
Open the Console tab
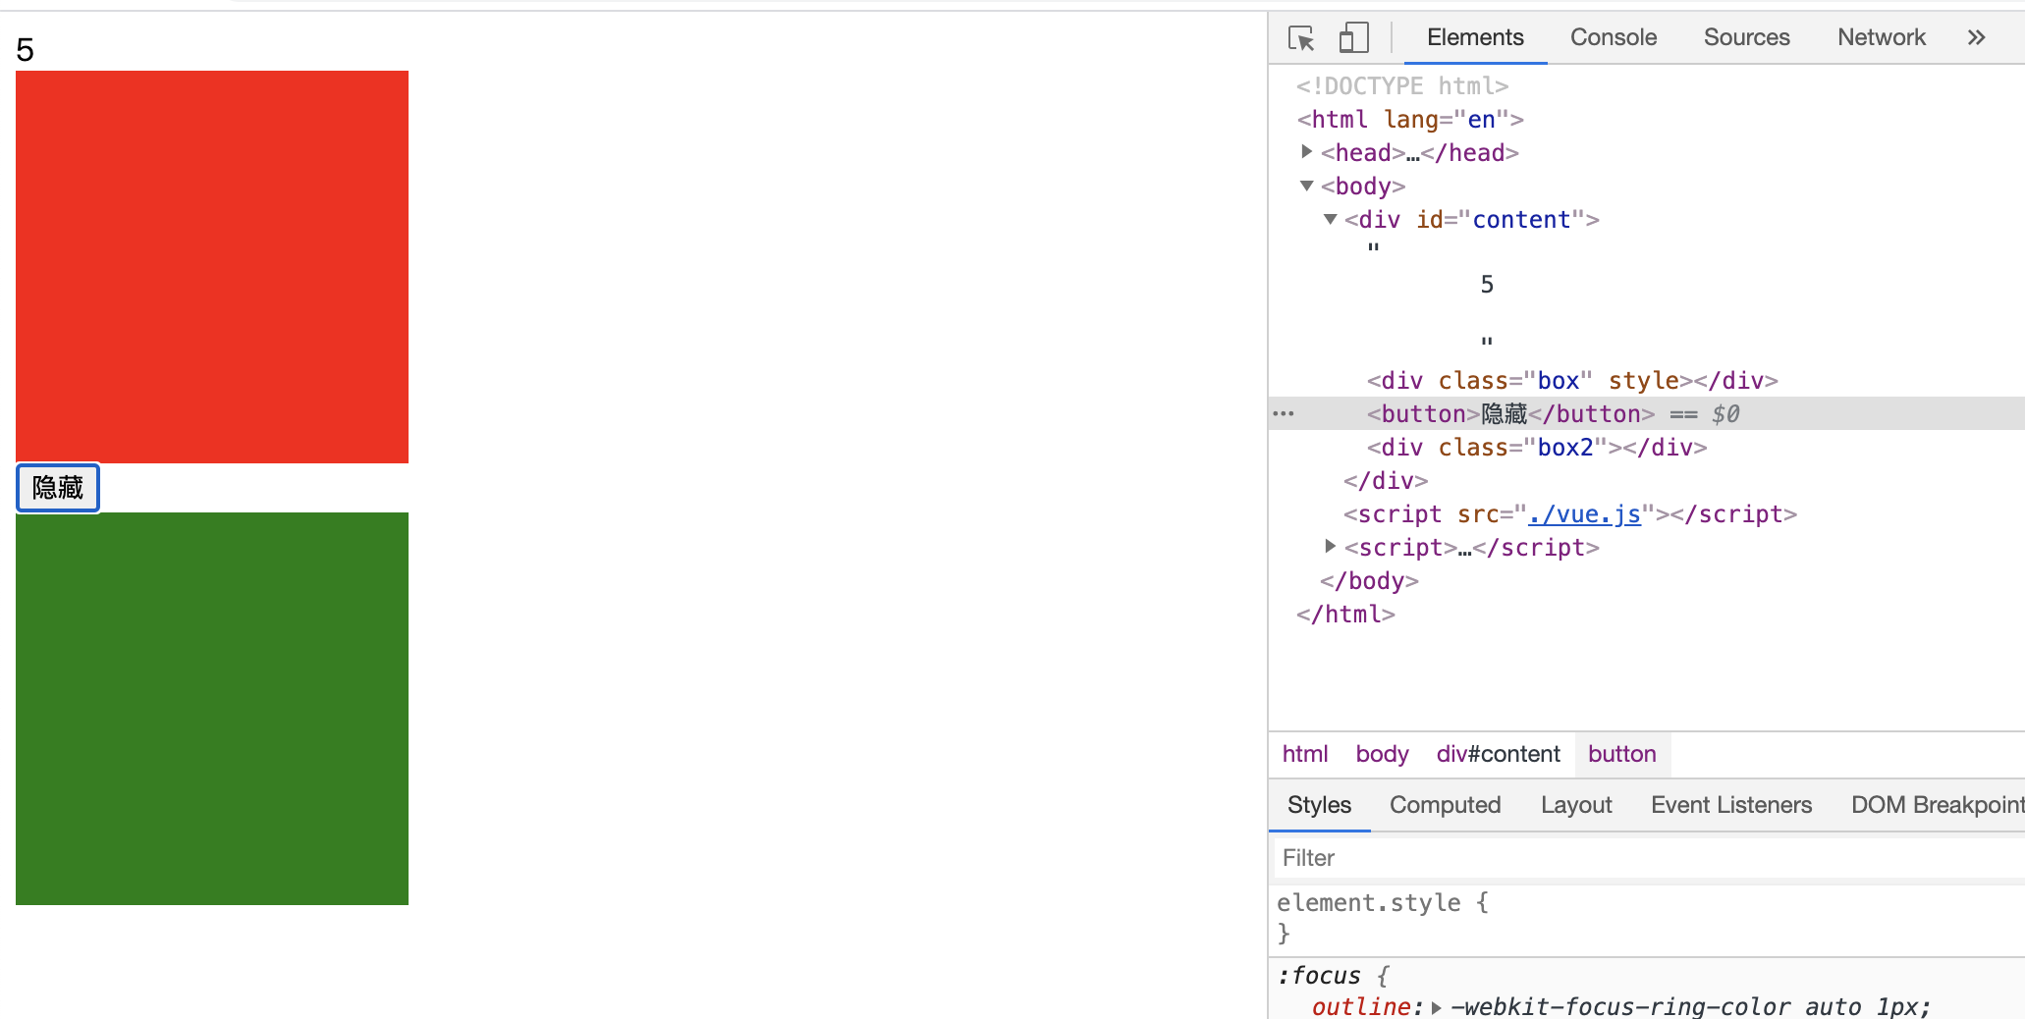(x=1614, y=37)
